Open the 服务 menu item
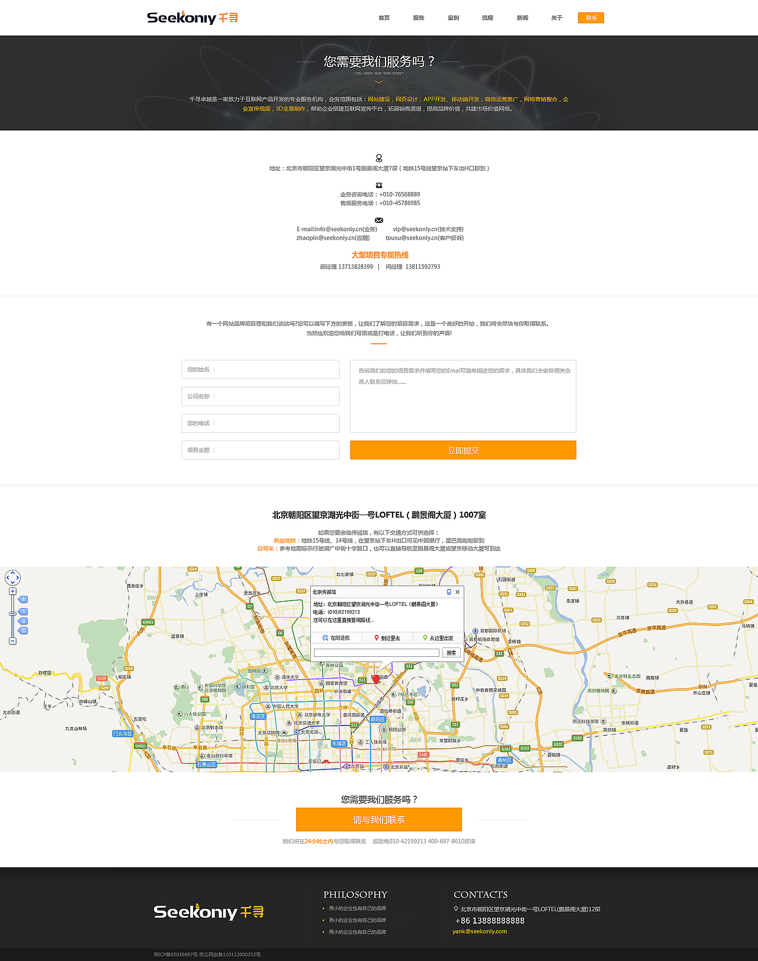 [419, 18]
